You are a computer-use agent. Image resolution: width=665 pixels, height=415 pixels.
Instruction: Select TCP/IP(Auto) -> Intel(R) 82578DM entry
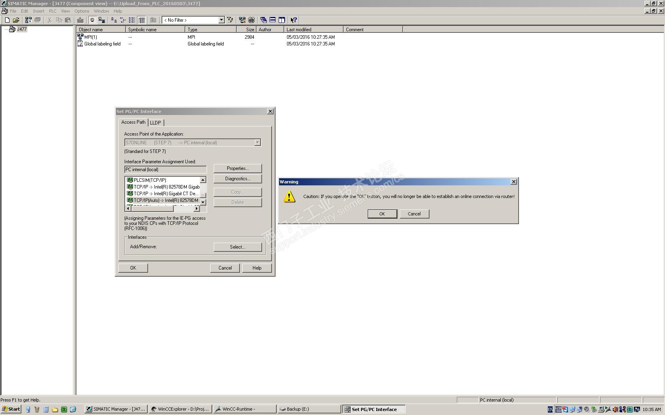point(163,200)
